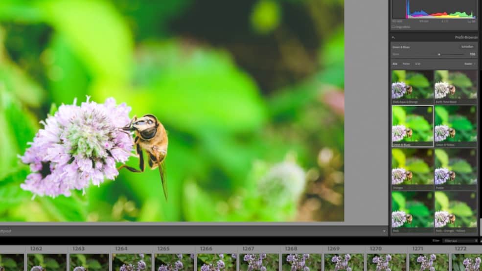Select the Farbe profile filter tab
The width and height of the screenshot is (482, 271).
[406, 64]
